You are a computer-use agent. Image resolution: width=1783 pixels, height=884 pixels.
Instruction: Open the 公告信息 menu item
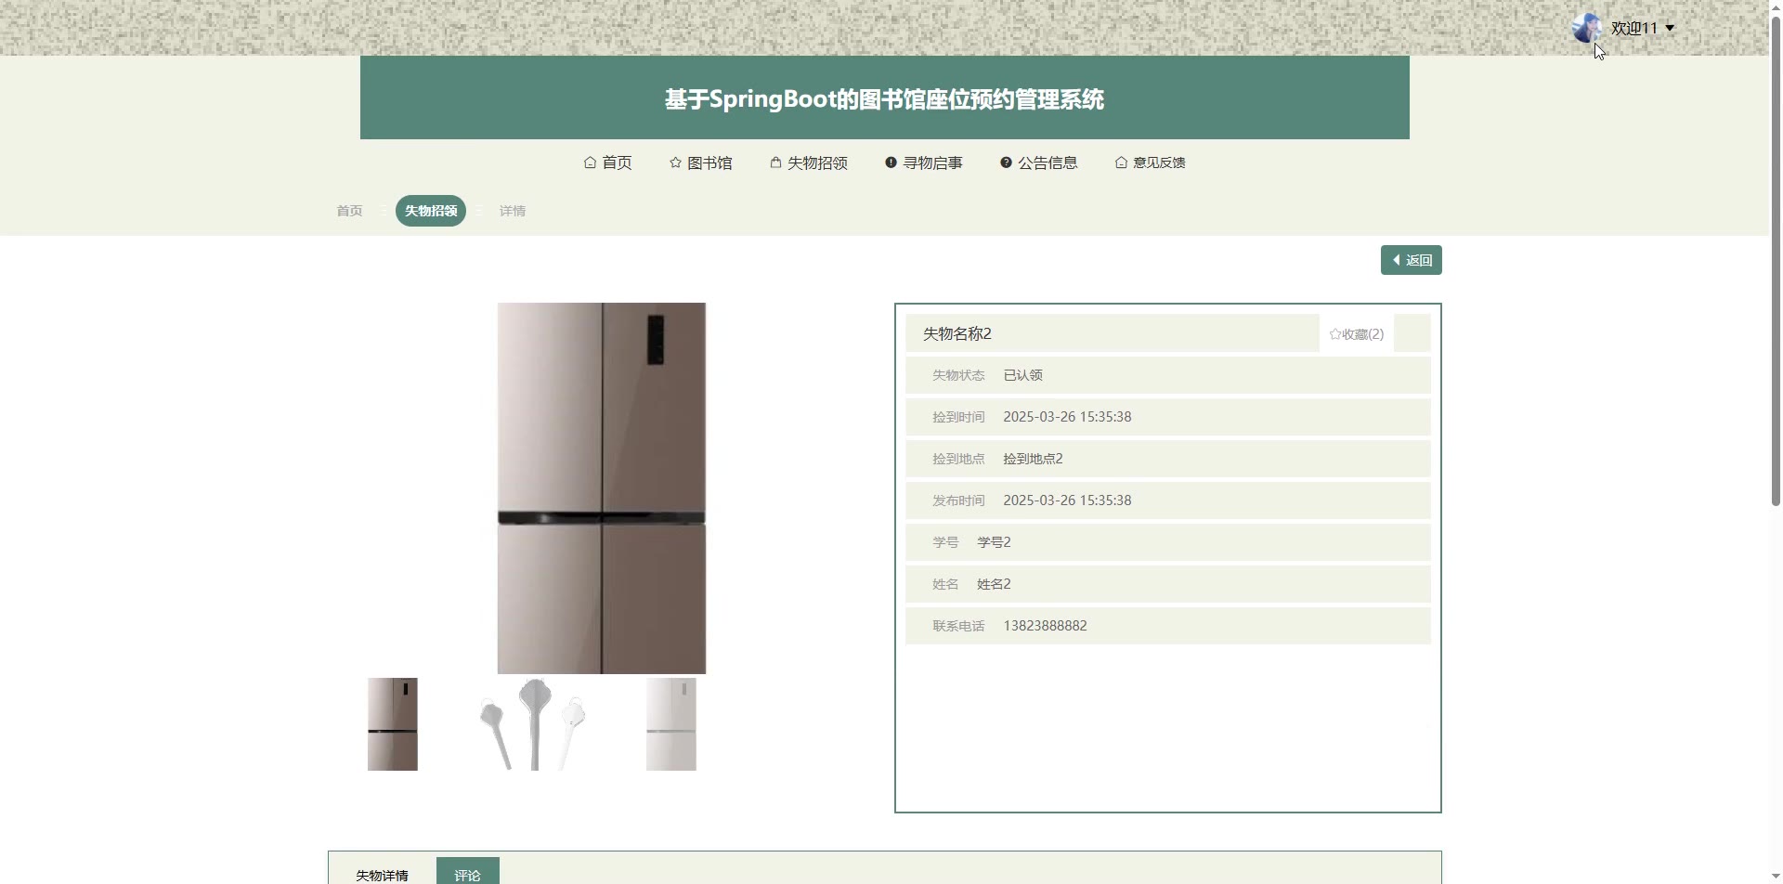pyautogui.click(x=1038, y=162)
